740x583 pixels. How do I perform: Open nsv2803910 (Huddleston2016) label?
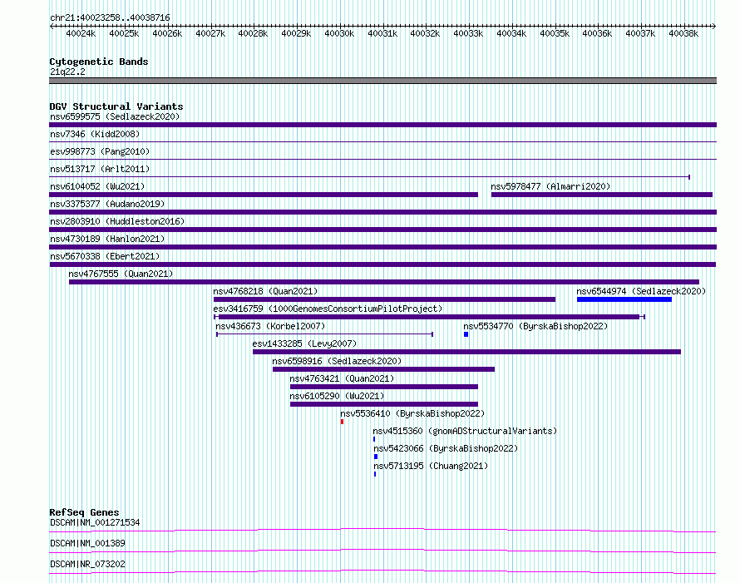point(117,221)
